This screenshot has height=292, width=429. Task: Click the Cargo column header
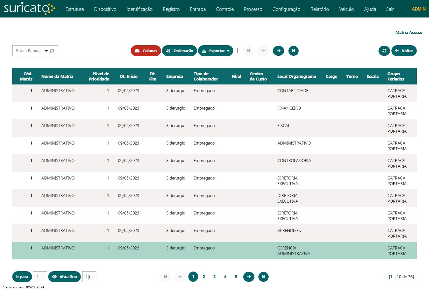331,76
